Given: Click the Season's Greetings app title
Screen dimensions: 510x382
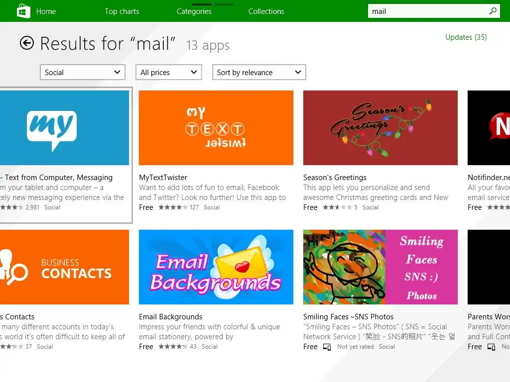Looking at the screenshot, I should point(335,178).
